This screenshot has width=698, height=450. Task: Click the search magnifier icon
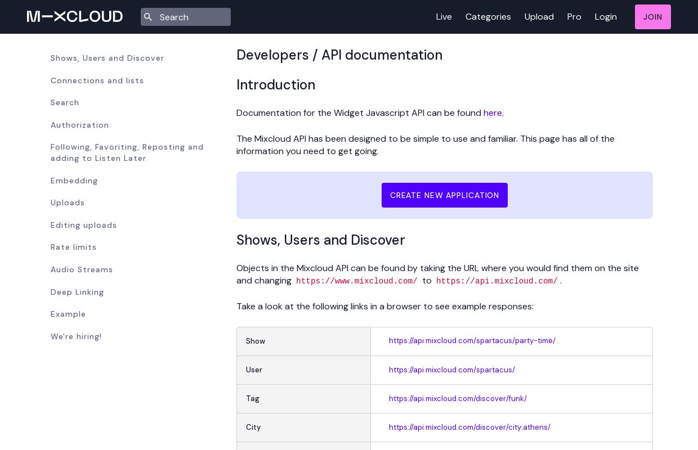click(x=148, y=17)
